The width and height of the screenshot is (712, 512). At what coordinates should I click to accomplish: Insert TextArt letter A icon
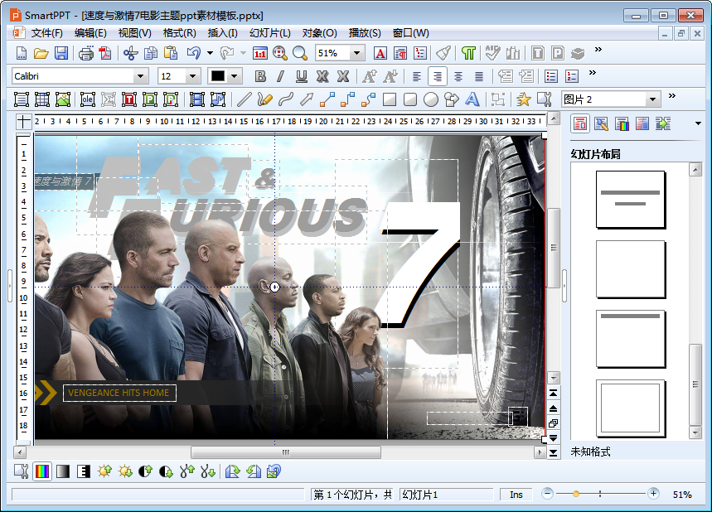click(x=472, y=99)
